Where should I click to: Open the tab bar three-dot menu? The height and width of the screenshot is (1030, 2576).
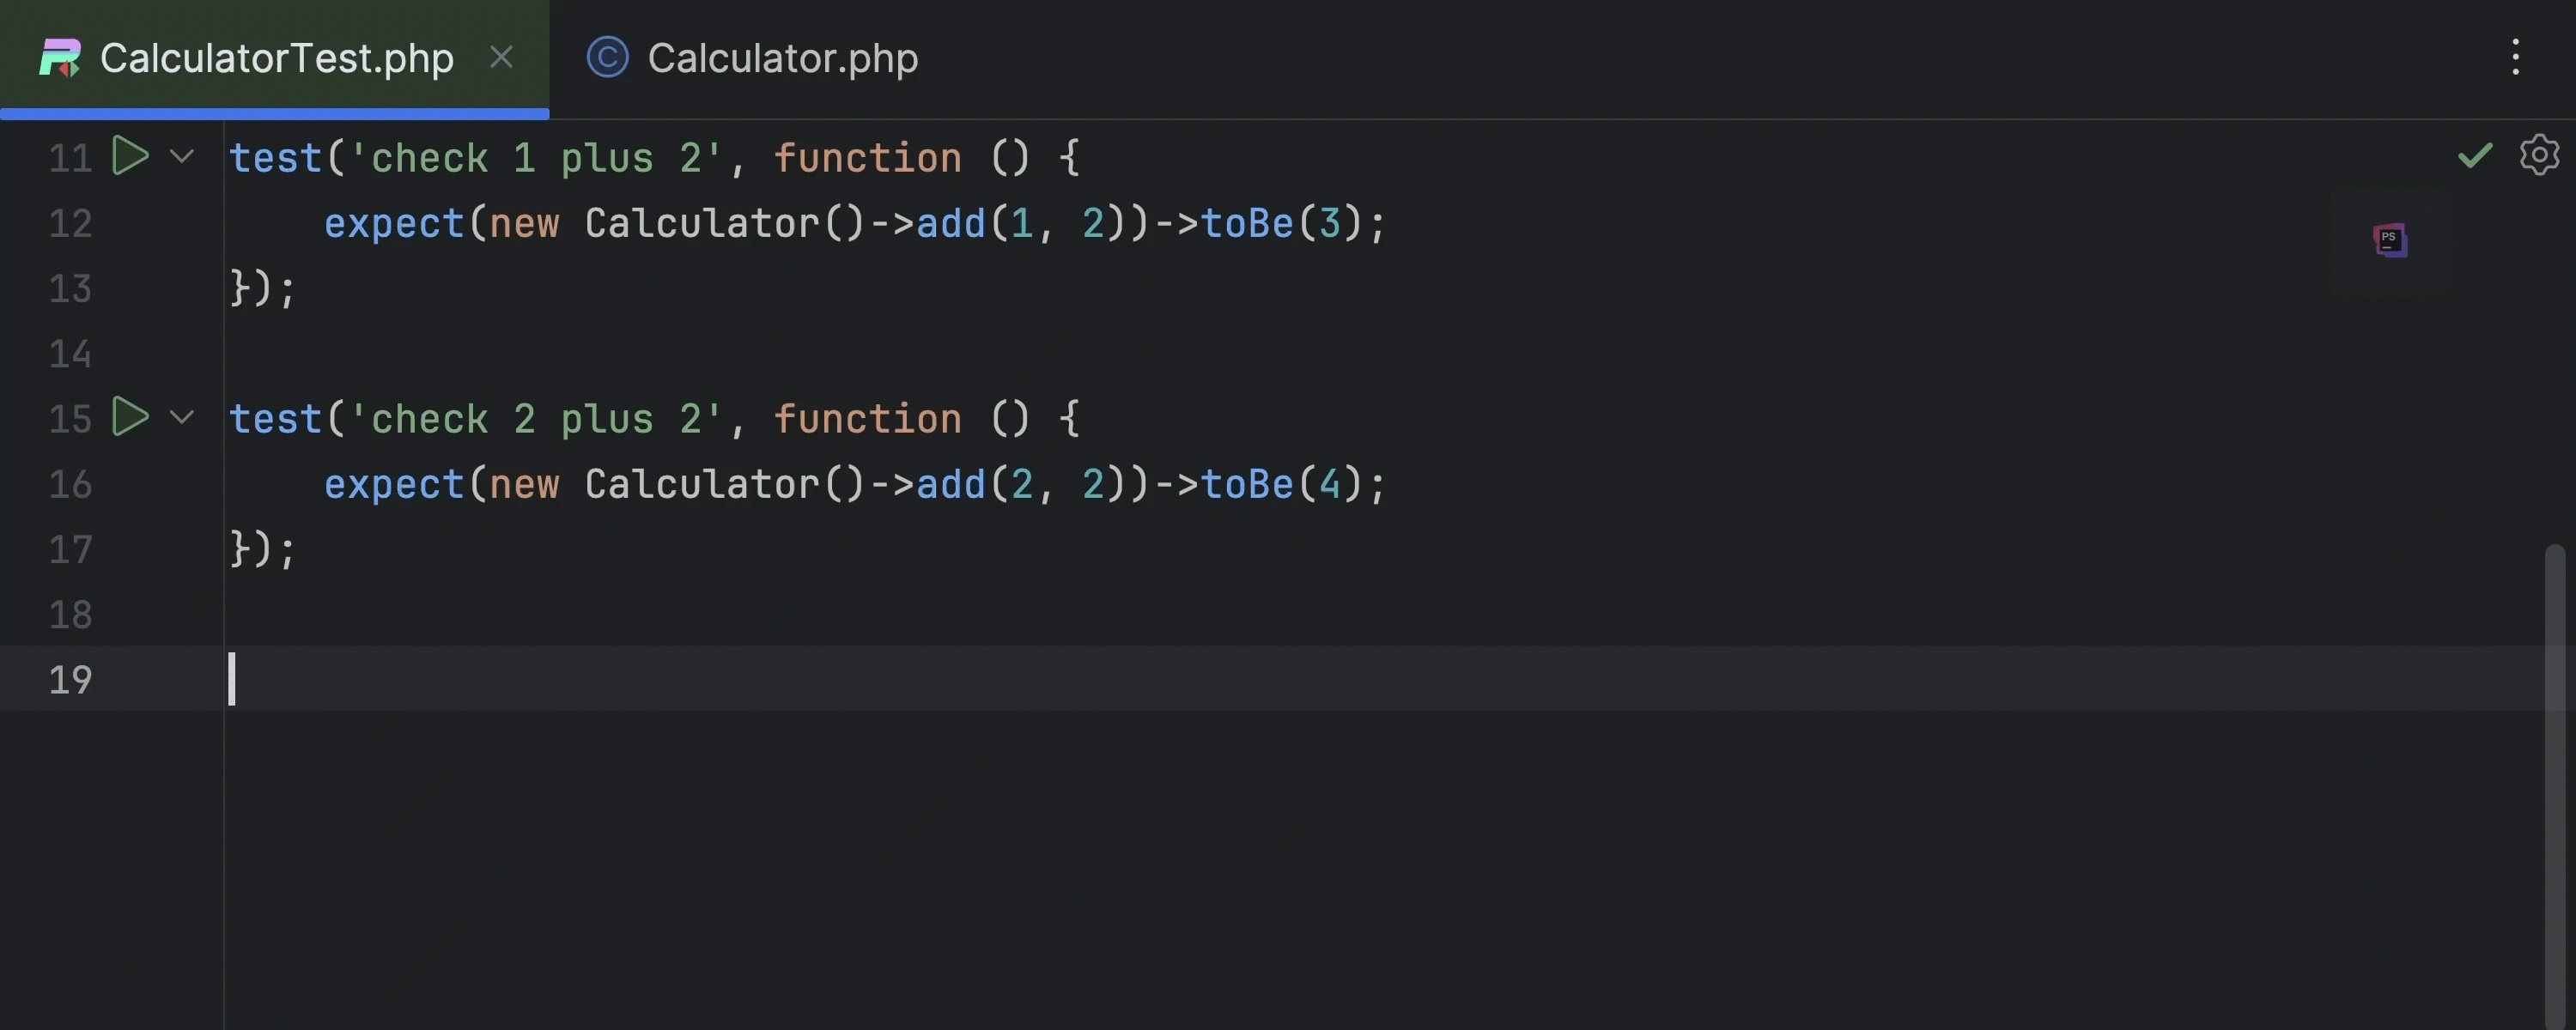click(x=2515, y=57)
